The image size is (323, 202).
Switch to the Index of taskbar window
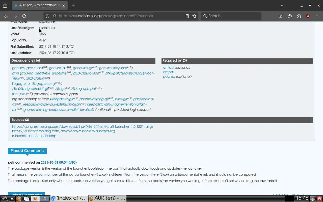tap(69, 198)
